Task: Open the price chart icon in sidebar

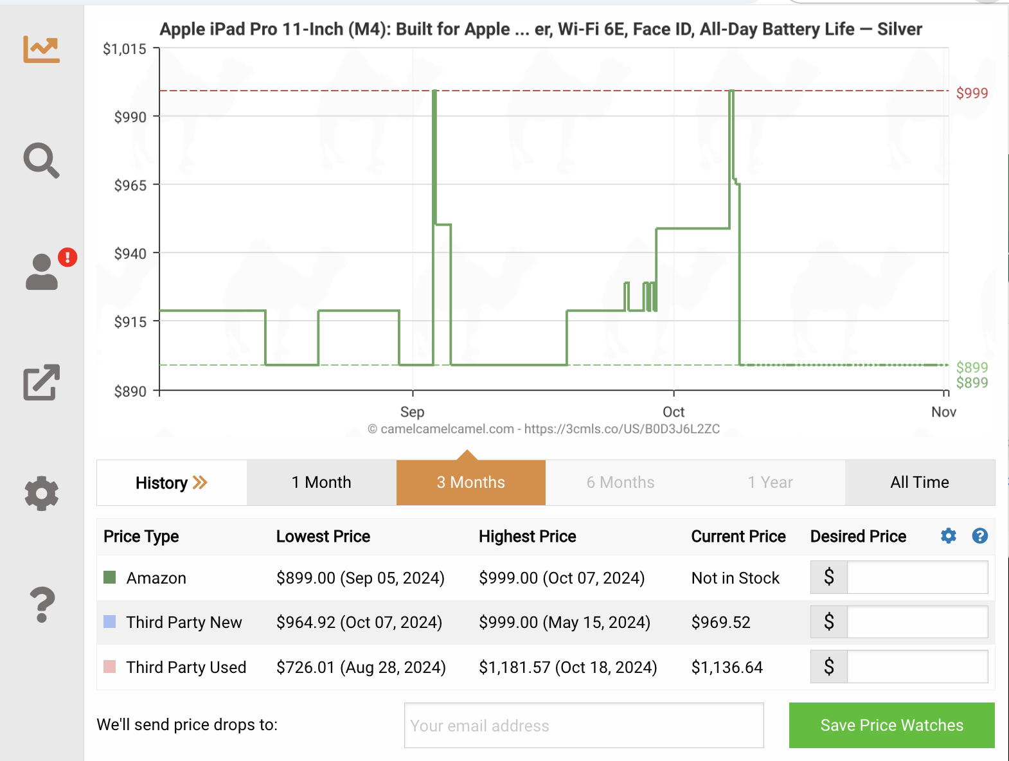Action: coord(42,49)
